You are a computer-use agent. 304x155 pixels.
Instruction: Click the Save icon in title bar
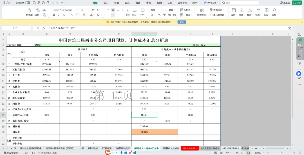(x=34, y=3)
